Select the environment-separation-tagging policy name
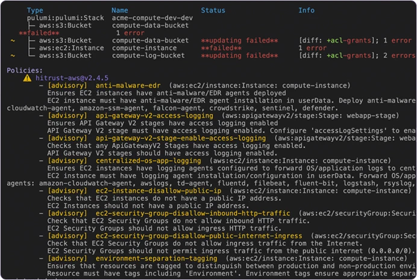This screenshot has width=417, height=280. click(x=157, y=258)
